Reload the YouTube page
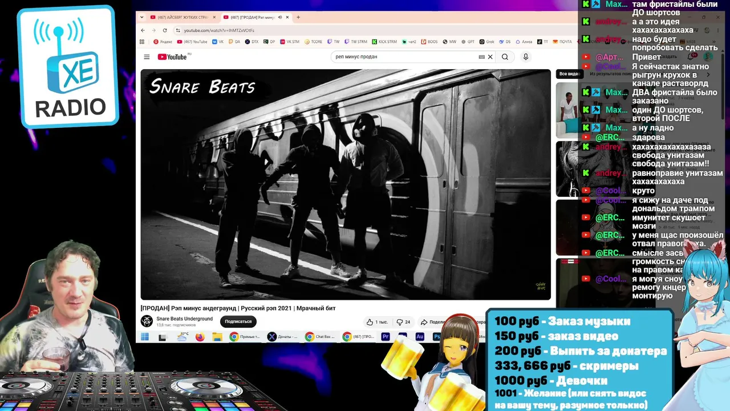 click(165, 30)
